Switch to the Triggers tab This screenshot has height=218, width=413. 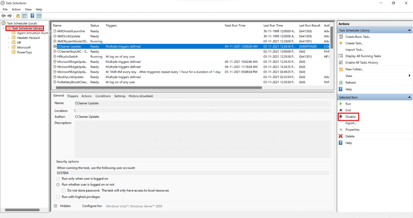(73, 96)
